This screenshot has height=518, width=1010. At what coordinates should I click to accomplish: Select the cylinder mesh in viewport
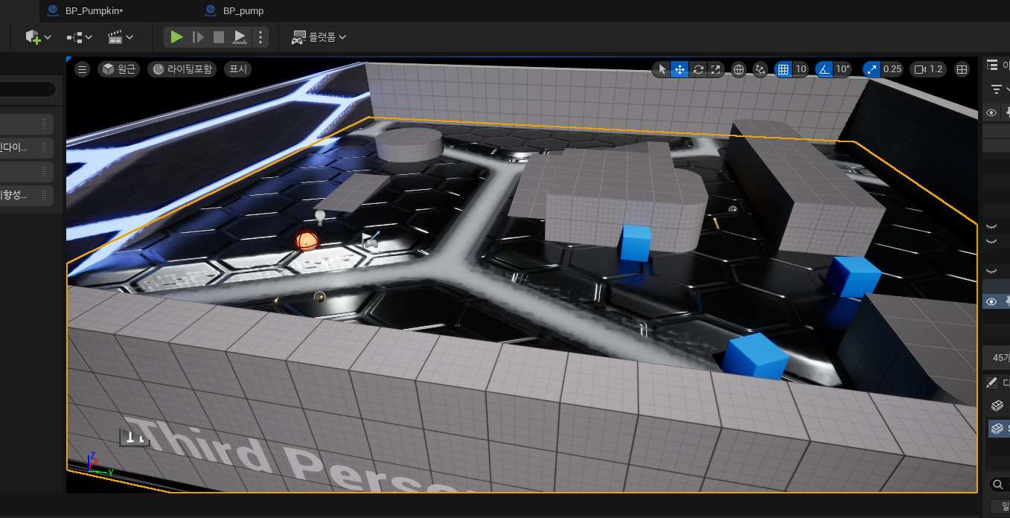[x=409, y=143]
